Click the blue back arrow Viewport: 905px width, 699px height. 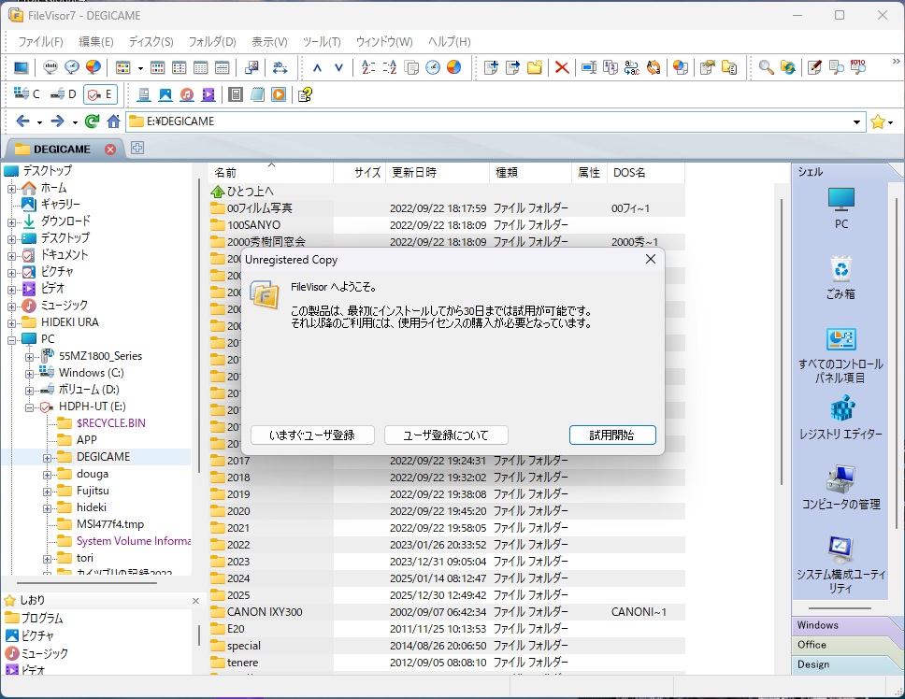click(22, 121)
